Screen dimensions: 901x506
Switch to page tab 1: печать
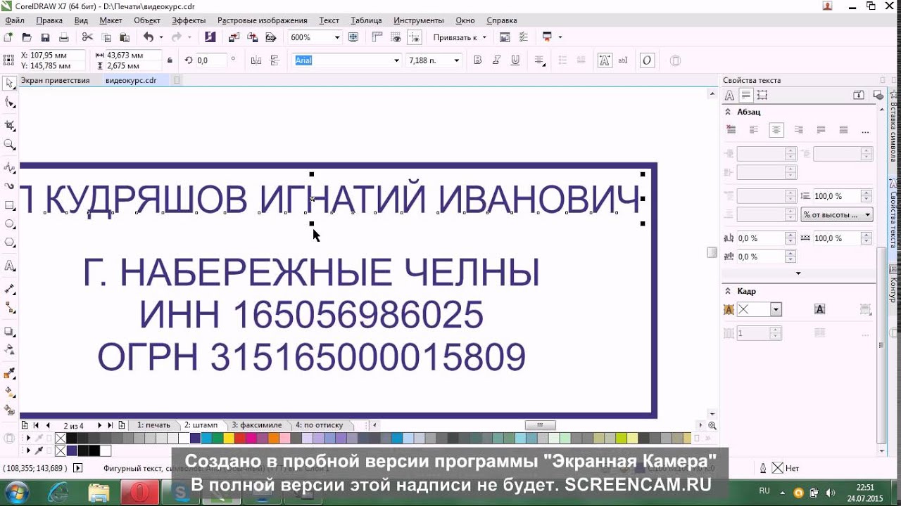(153, 425)
